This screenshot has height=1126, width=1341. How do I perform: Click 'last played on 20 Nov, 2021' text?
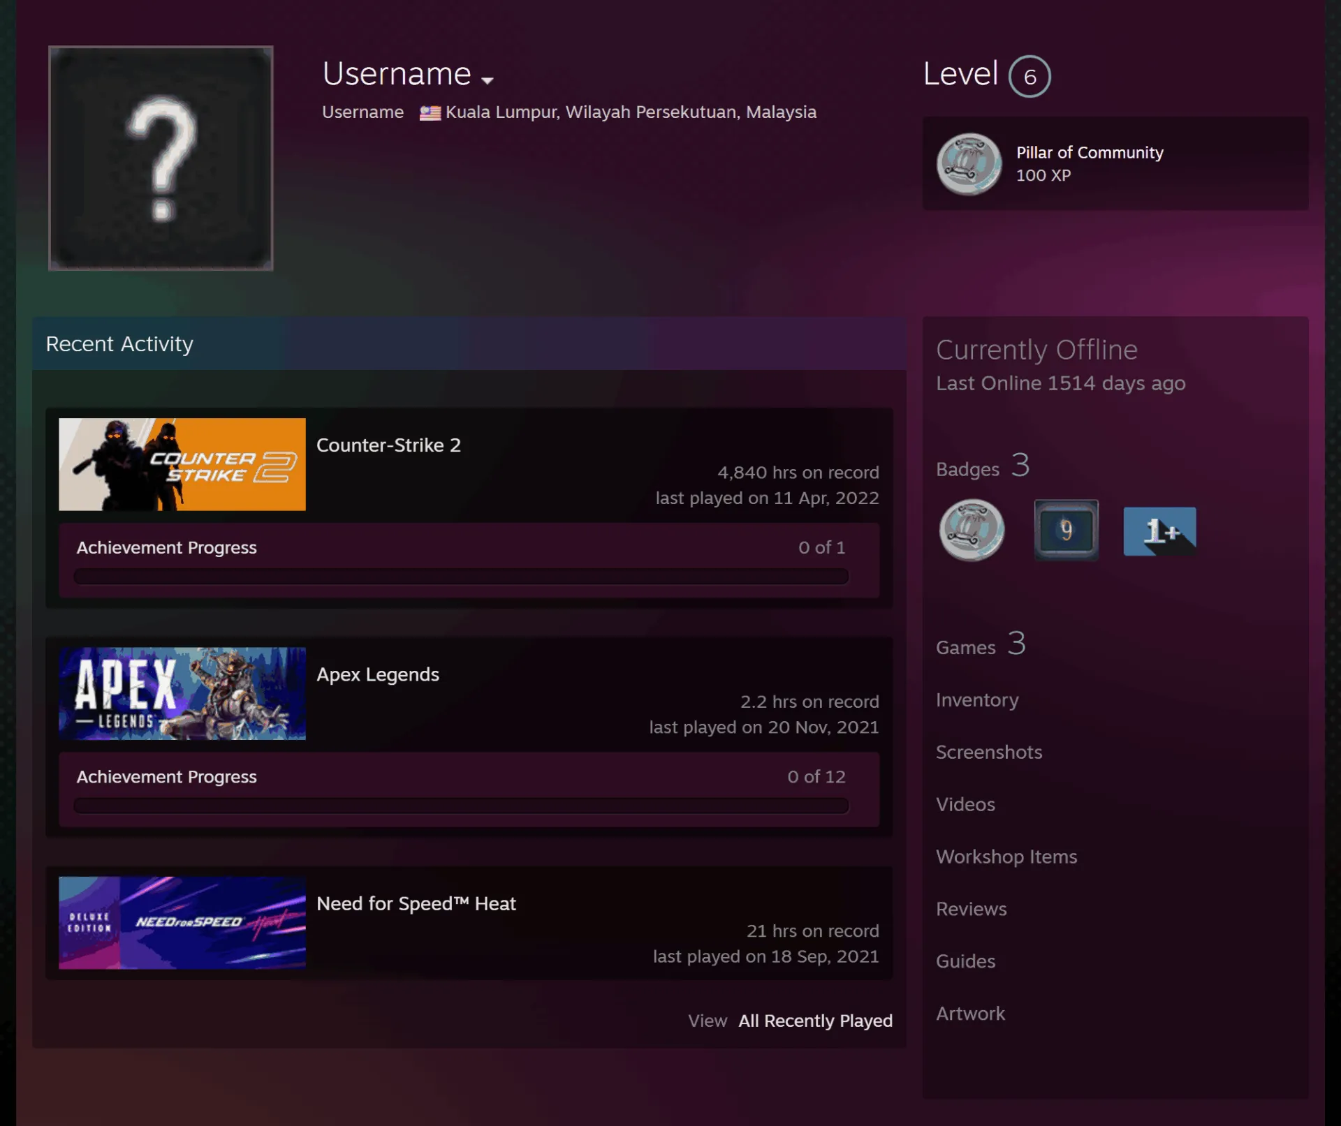[x=764, y=727]
